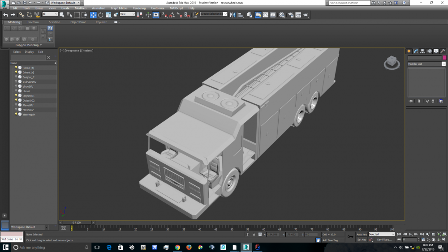Viewport: 448px width, 252px height.
Task: Select the Move transform tool
Action: click(x=93, y=15)
